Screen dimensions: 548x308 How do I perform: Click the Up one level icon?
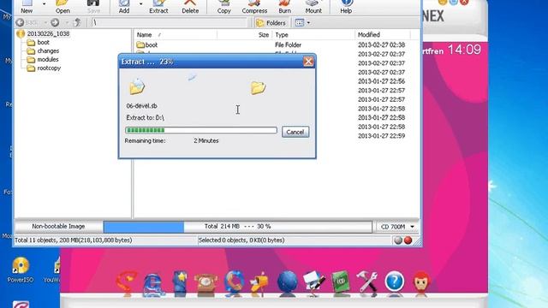tap(77, 23)
